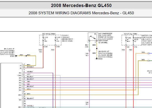Click "BRN" label on upper right brown wire
Image resolution: width=152 pixels, height=108 pixels.
coord(143,60)
